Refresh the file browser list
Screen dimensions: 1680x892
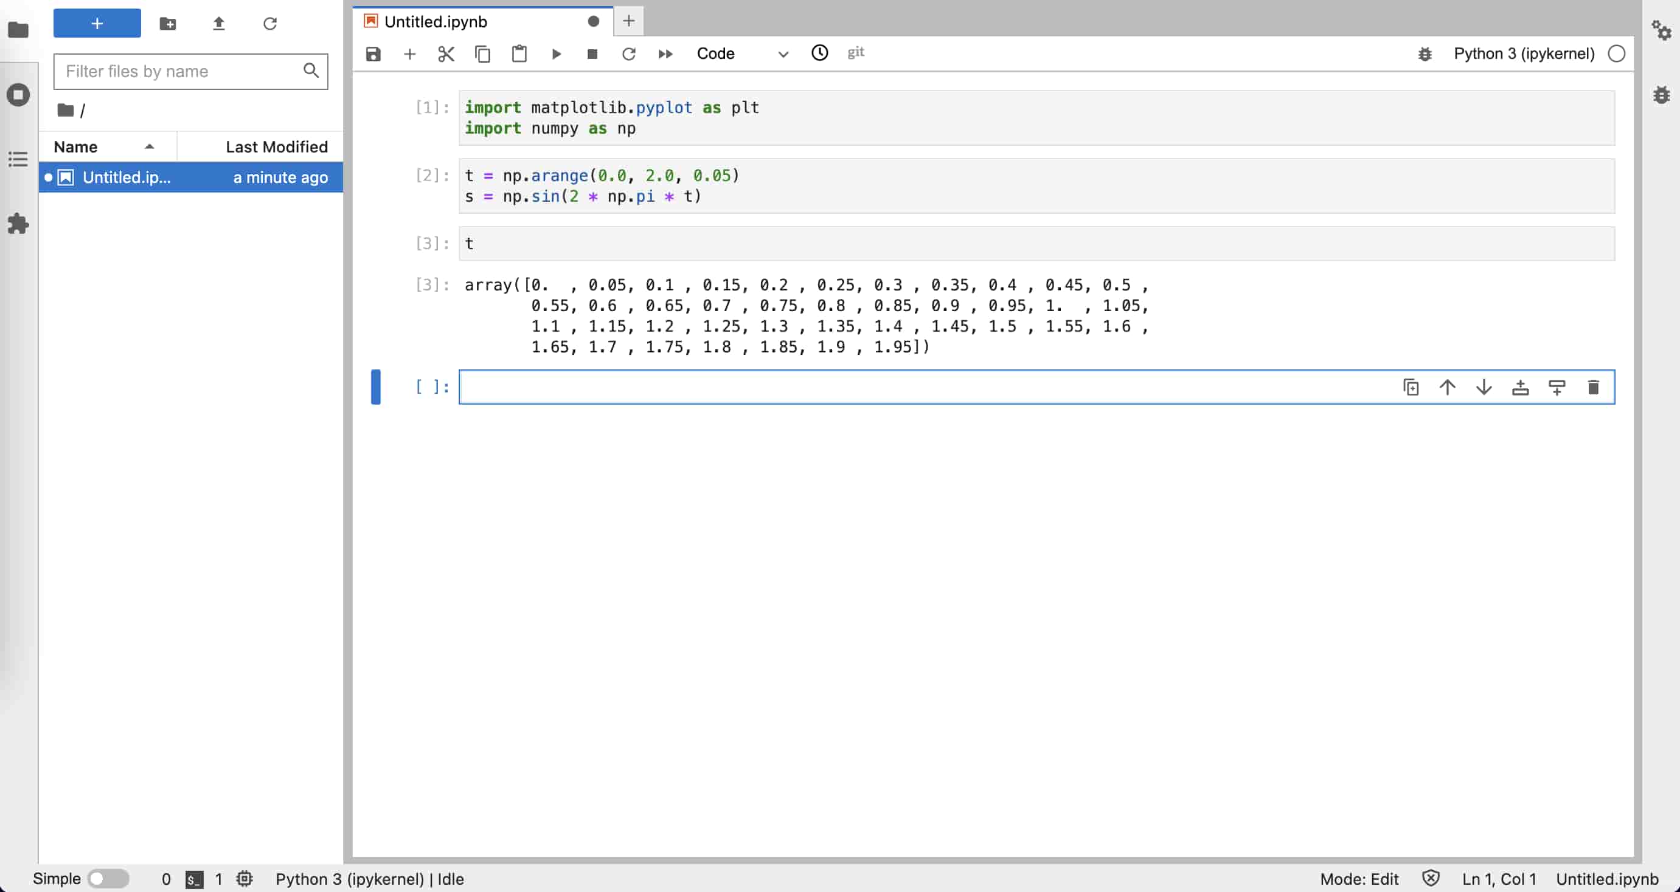tap(269, 24)
